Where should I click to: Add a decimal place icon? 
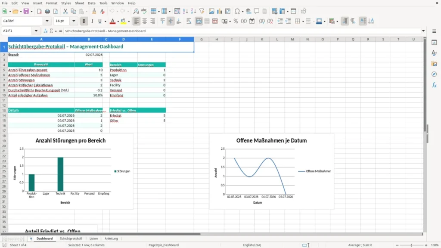tap(261, 21)
